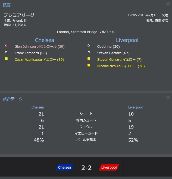Click the blue Chelsea badge in scorebar

65,167
